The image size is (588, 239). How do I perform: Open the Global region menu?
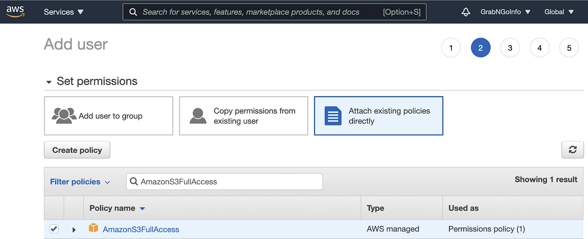point(558,12)
